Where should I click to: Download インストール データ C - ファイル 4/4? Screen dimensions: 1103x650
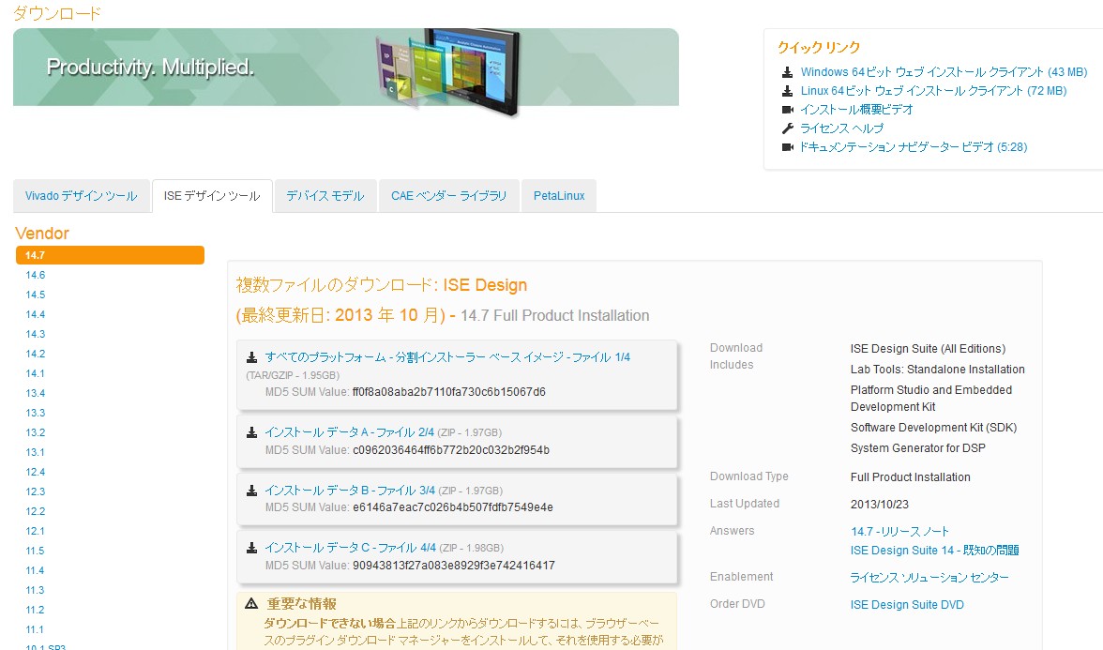351,548
